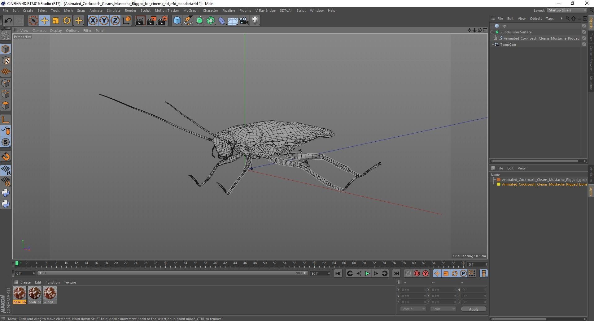Open the V-Ray Bridge menu
The height and width of the screenshot is (321, 594).
click(x=265, y=11)
